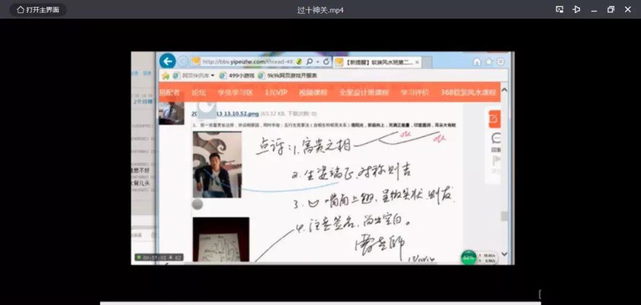Open the 论坛 navigation item
This screenshot has width=641, height=305.
click(x=199, y=92)
